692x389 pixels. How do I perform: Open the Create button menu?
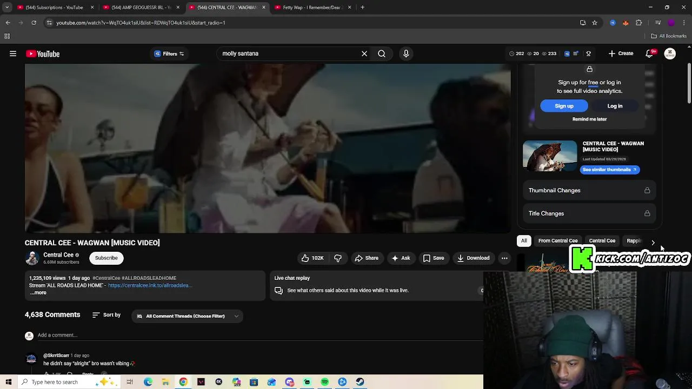pyautogui.click(x=621, y=53)
